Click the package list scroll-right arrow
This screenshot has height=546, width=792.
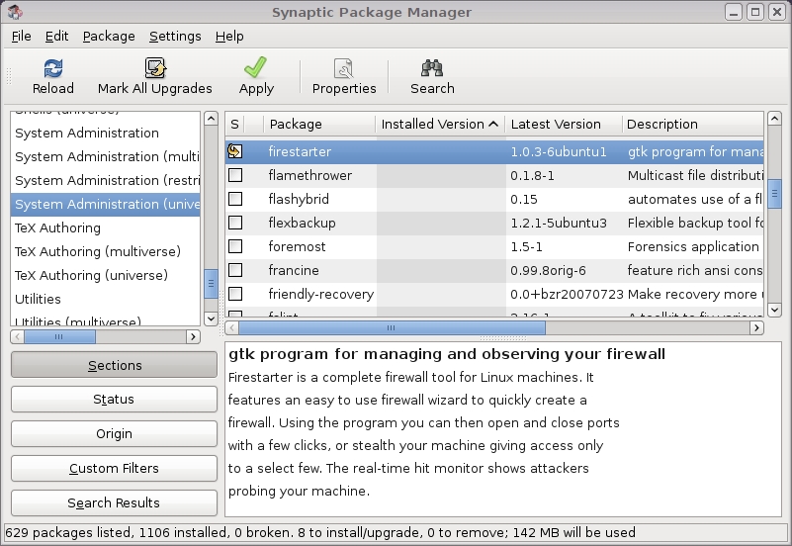[756, 327]
